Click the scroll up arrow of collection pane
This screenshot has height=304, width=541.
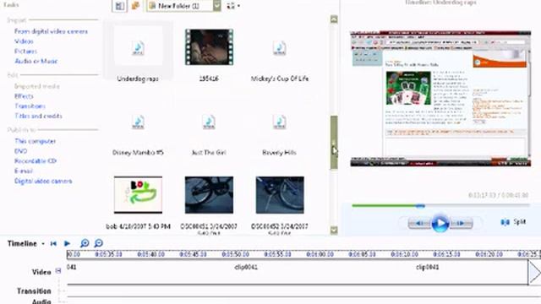tap(334, 19)
